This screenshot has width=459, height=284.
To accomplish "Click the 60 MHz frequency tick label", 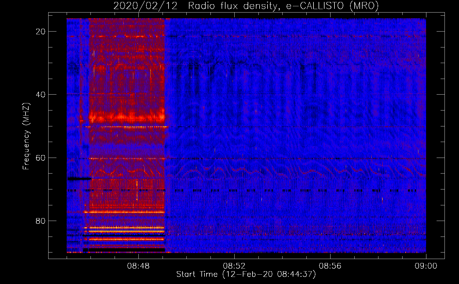I will click(41, 158).
